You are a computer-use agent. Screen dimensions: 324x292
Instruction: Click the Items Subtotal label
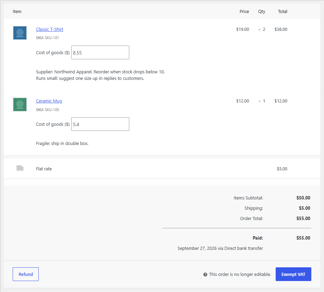tap(248, 198)
